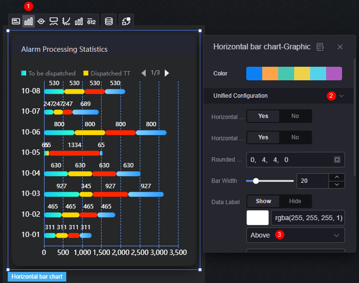Open the 612 number format icon
The height and width of the screenshot is (283, 359).
pyautogui.click(x=91, y=22)
